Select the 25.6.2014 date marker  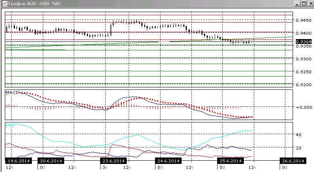(231, 161)
